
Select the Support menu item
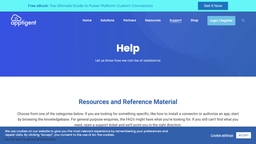(175, 20)
